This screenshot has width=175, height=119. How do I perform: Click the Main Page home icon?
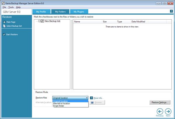tap(4, 22)
